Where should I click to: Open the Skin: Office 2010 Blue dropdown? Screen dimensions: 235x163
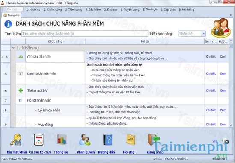pyautogui.click(x=17, y=159)
